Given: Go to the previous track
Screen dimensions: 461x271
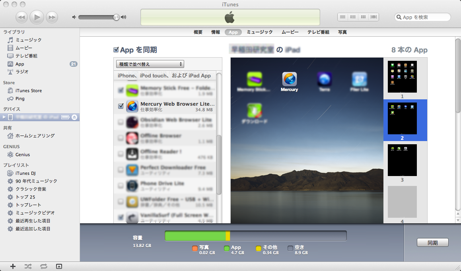Looking at the screenshot, I should coord(21,17).
